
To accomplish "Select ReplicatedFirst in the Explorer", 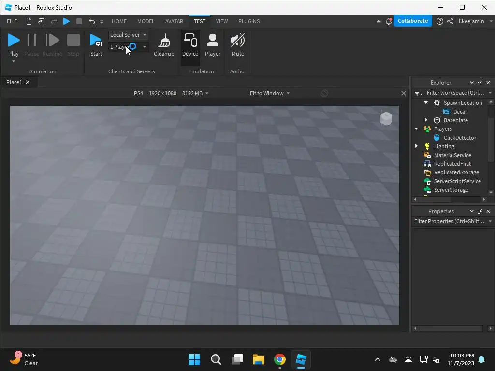I will point(452,164).
